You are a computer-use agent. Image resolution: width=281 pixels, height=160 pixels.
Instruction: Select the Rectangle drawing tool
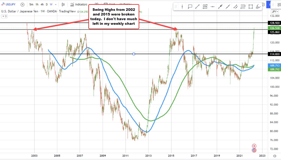click(x=251, y=6)
